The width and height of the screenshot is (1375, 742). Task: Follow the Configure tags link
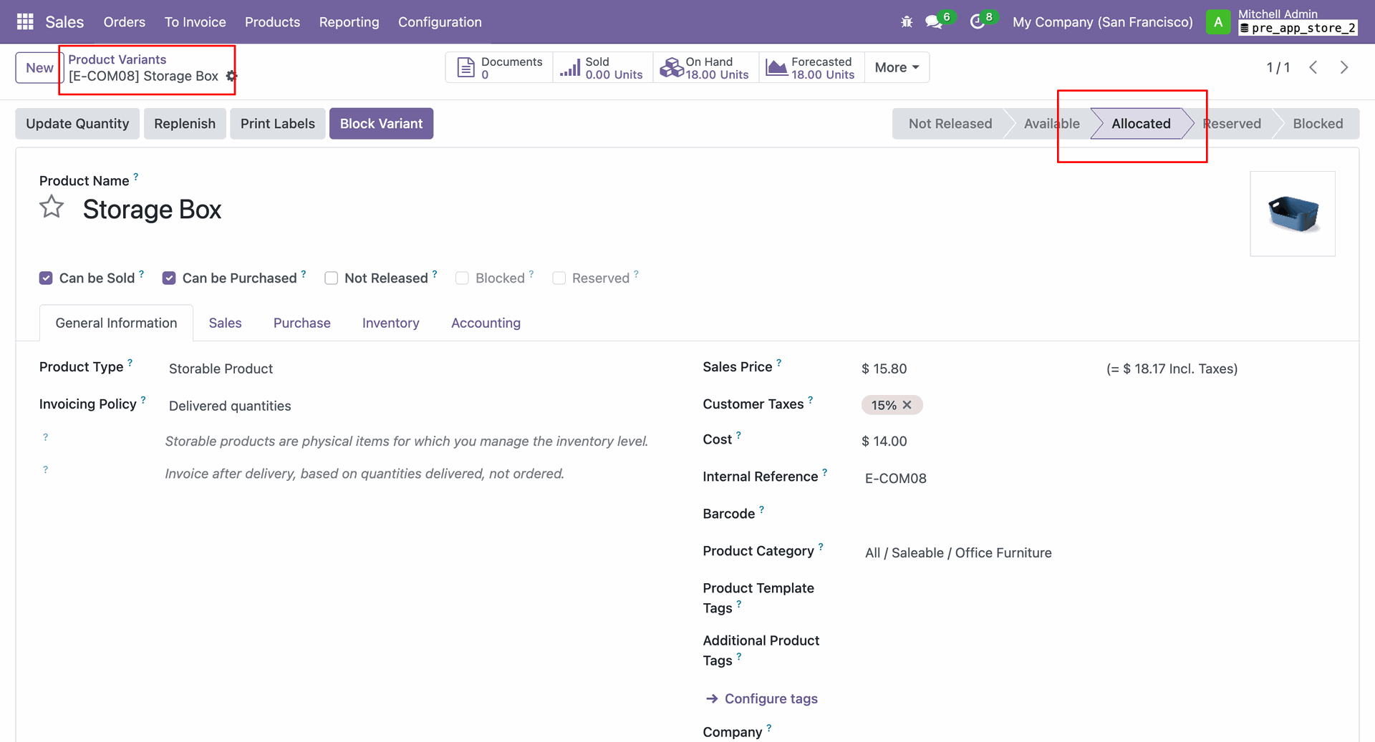click(771, 698)
